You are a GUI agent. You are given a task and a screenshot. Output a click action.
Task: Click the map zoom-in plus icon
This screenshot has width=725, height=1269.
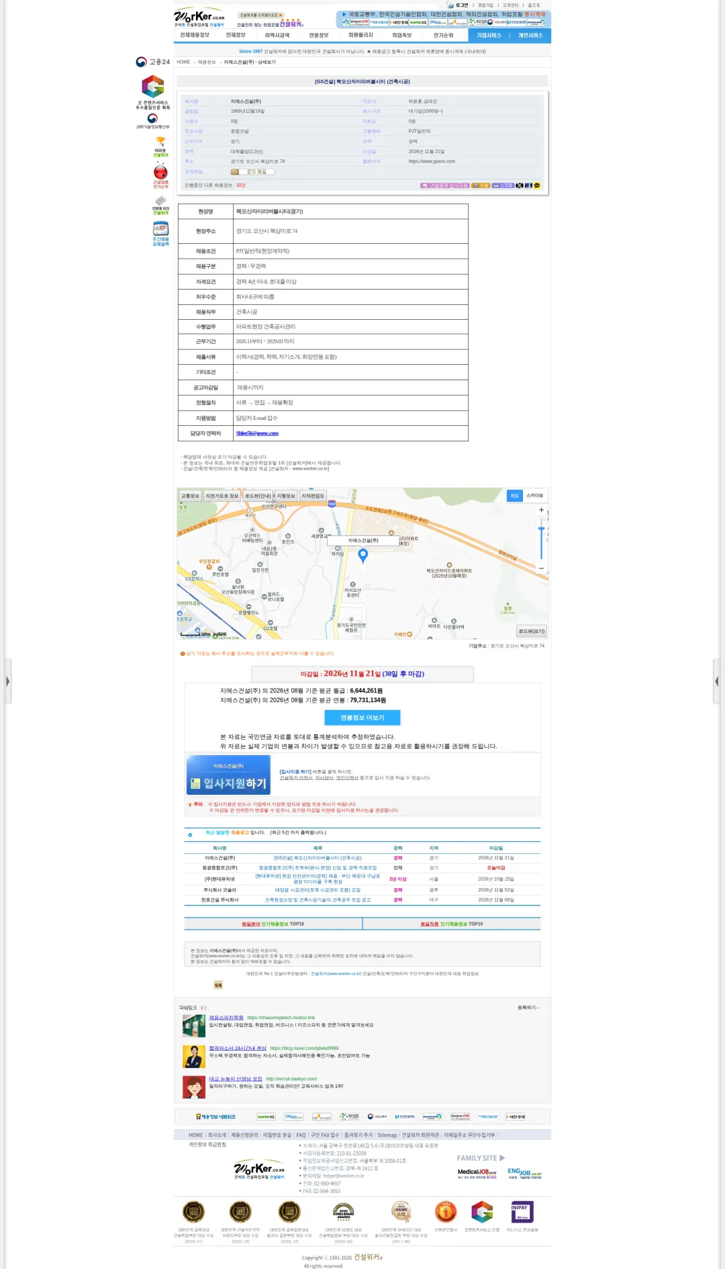541,510
